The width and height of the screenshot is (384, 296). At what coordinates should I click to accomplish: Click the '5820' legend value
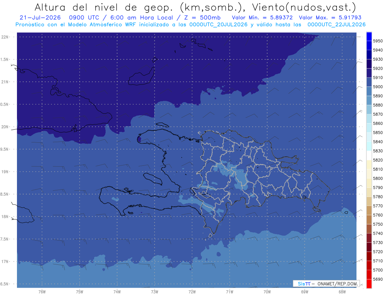point(378,160)
